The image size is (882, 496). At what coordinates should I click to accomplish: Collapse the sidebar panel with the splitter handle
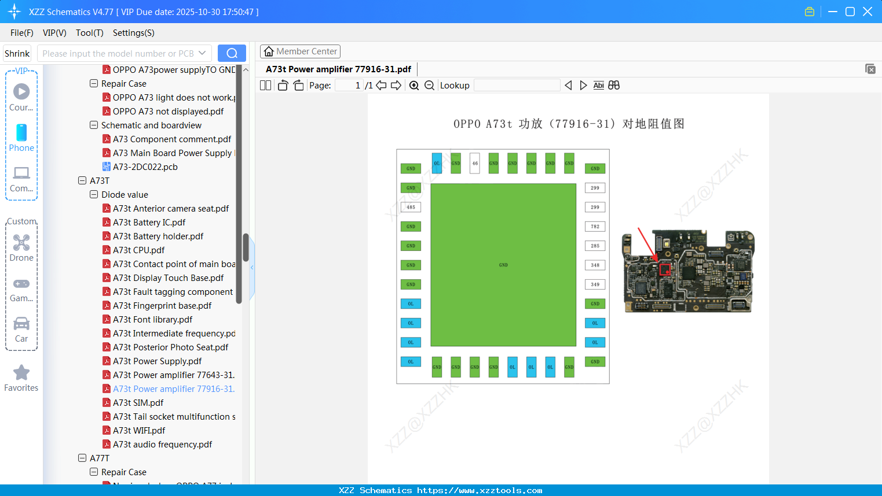tap(252, 268)
